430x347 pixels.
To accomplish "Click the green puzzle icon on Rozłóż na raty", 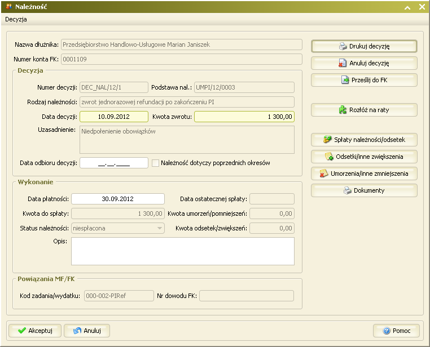I will 343,110.
